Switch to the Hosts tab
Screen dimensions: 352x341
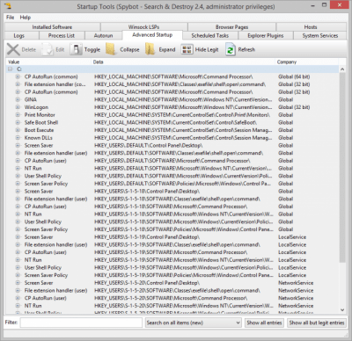point(311,27)
